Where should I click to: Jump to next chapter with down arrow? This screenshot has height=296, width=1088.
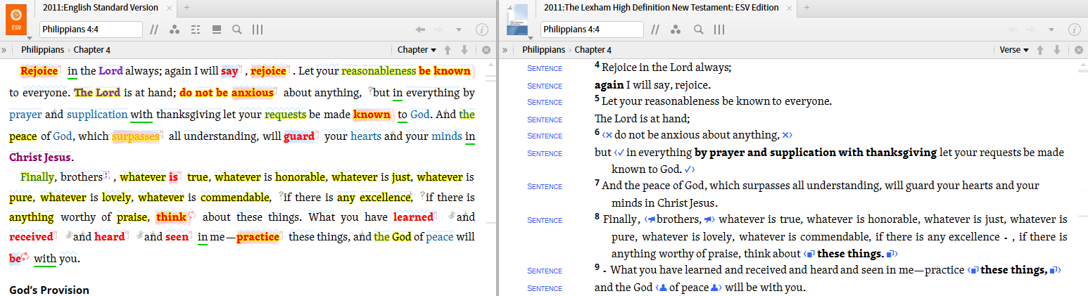(x=464, y=50)
